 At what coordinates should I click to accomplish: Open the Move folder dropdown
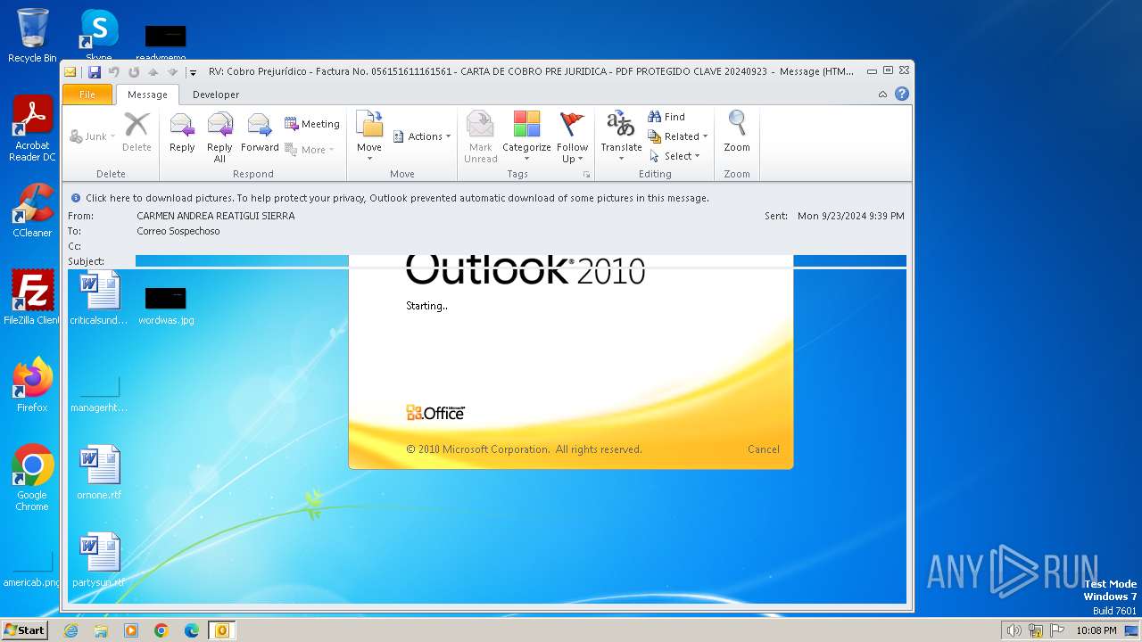pos(369,137)
